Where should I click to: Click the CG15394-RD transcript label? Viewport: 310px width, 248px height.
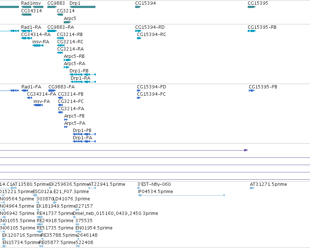coord(150,27)
